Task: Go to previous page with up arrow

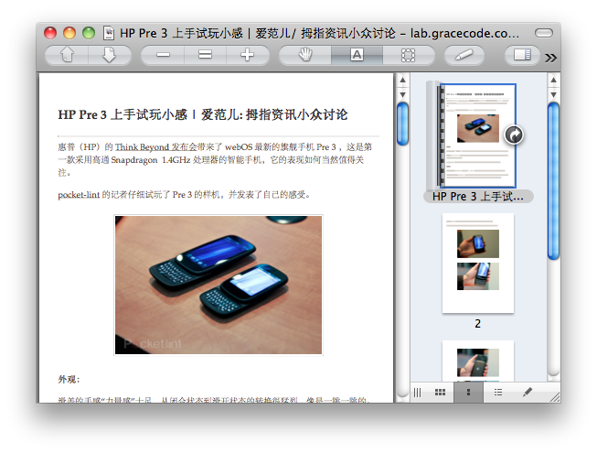Action: click(x=67, y=55)
